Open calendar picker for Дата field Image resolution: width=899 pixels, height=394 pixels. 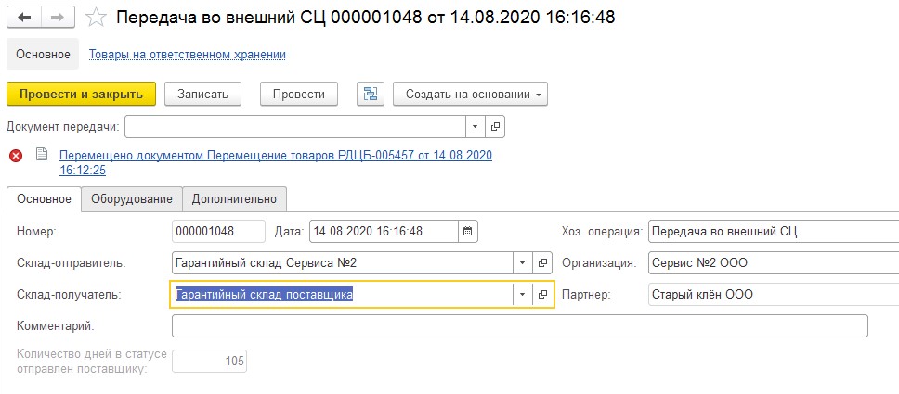(468, 232)
